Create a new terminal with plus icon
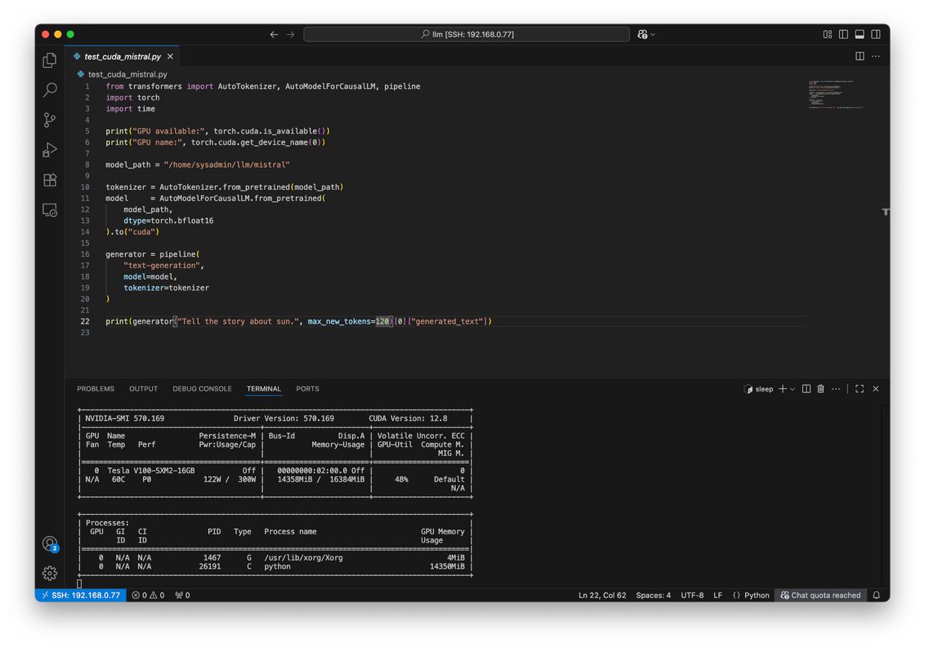The width and height of the screenshot is (925, 648). coord(783,389)
